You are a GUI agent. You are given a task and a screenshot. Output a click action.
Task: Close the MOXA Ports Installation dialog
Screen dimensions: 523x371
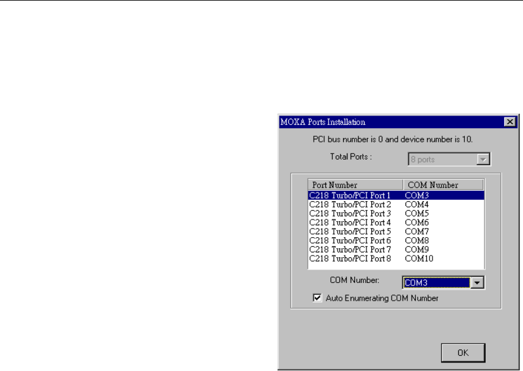[510, 122]
